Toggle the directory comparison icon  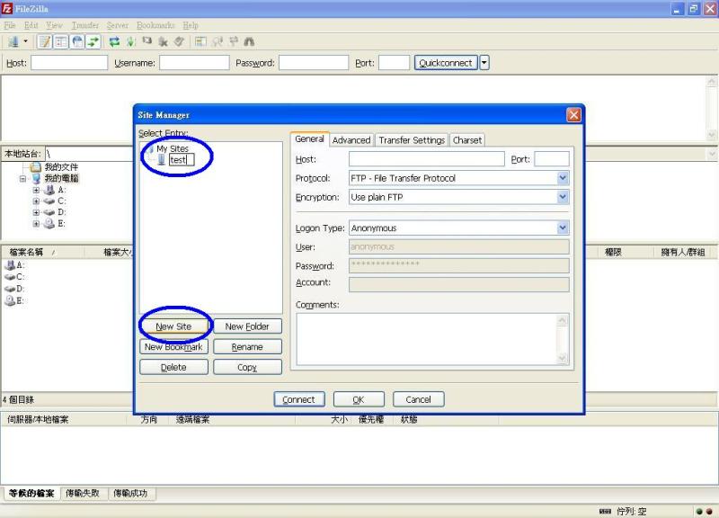(217, 41)
